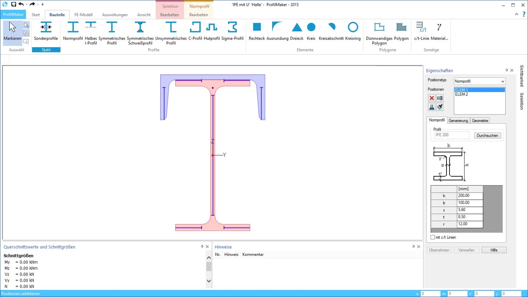Image resolution: width=528 pixels, height=297 pixels.
Task: Click the 'a' coordinate field in status bar
Action: coord(430,293)
